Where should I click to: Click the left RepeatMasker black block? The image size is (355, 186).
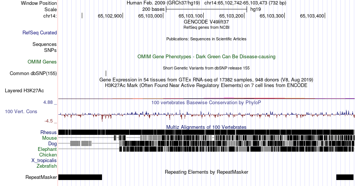pyautogui.click(x=80, y=177)
